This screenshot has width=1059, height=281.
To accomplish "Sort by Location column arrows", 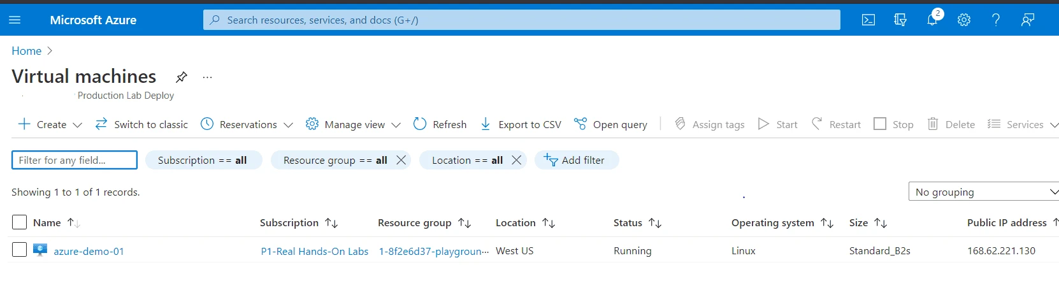I will point(549,223).
